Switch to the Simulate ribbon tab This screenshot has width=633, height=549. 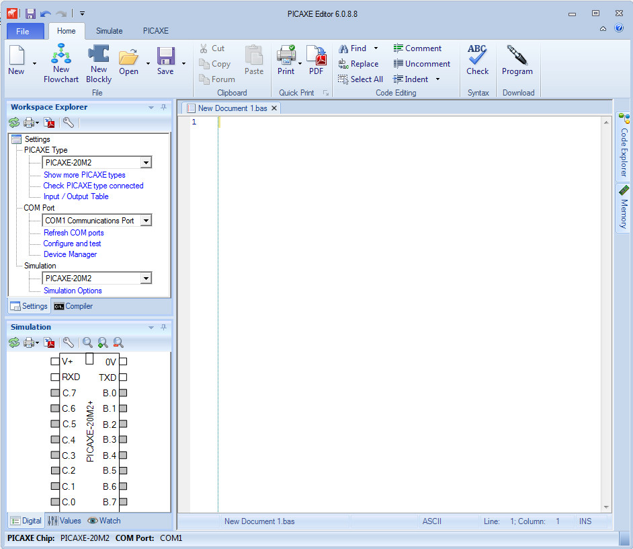coord(109,31)
